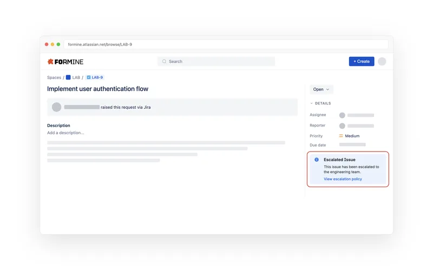
Task: Click the Assignee avatar
Action: point(342,115)
